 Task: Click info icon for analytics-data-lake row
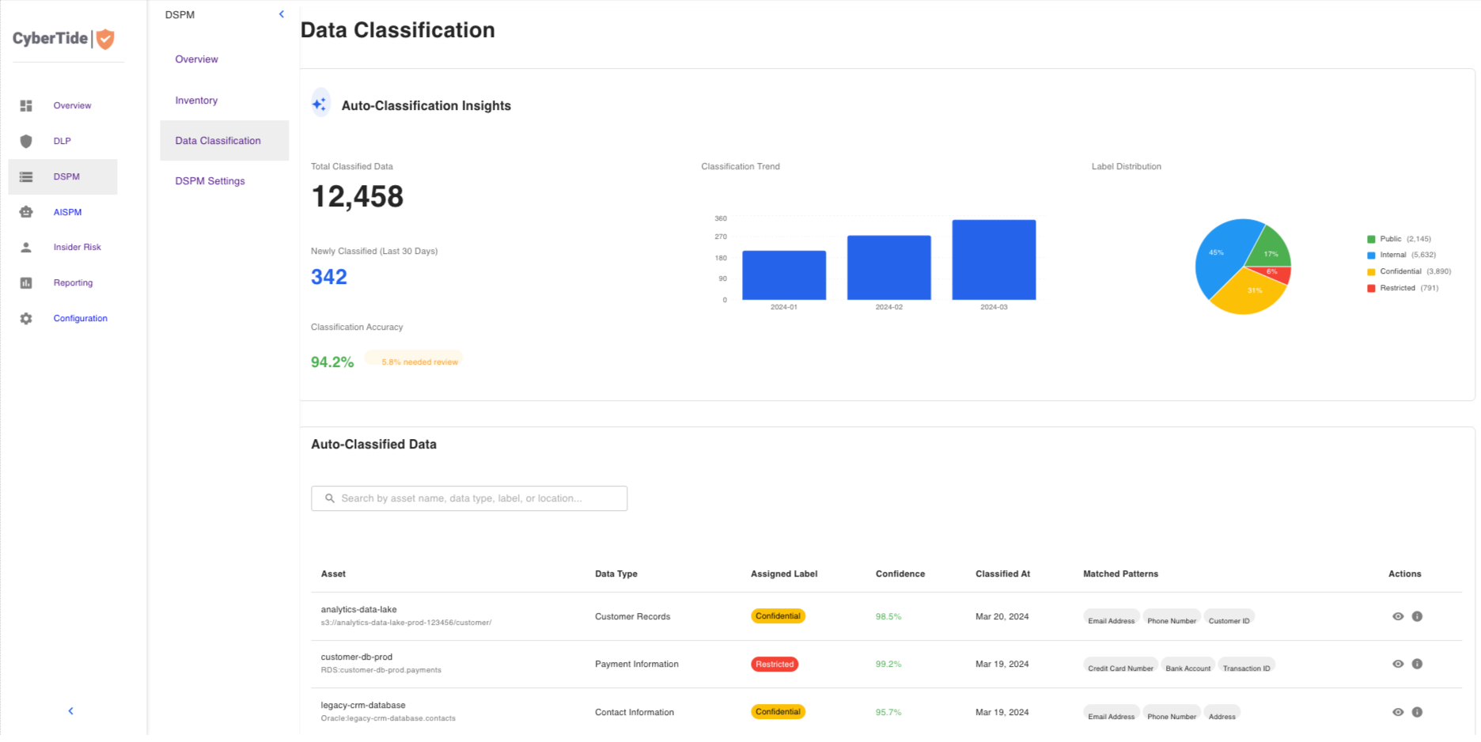click(1417, 616)
